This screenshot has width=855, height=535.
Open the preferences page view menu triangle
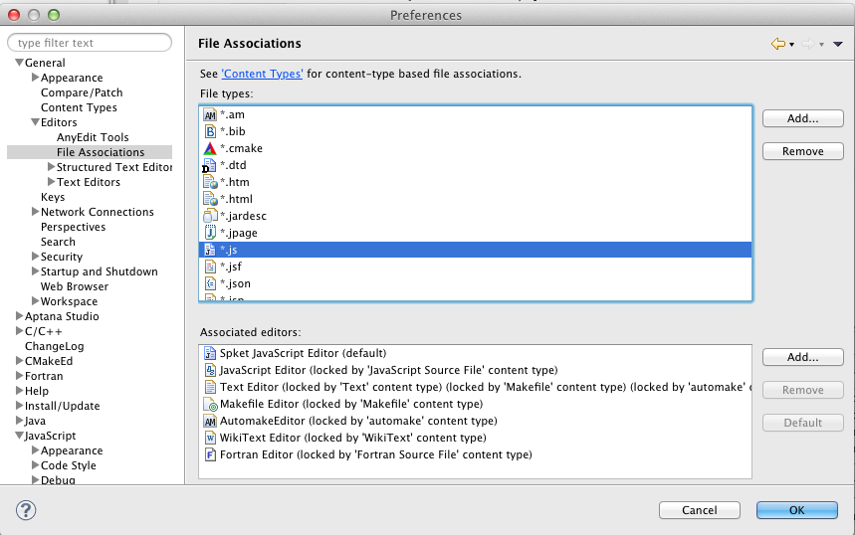coord(838,44)
